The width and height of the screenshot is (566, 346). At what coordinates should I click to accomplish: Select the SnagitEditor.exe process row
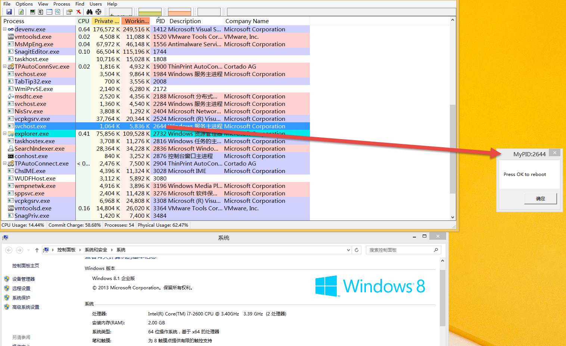(x=156, y=51)
